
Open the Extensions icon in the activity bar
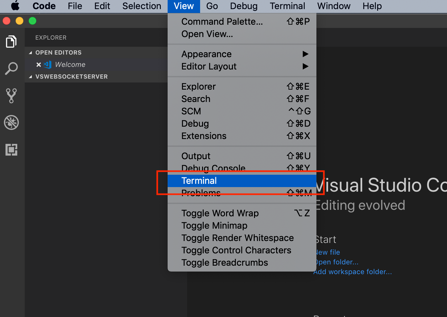(11, 150)
